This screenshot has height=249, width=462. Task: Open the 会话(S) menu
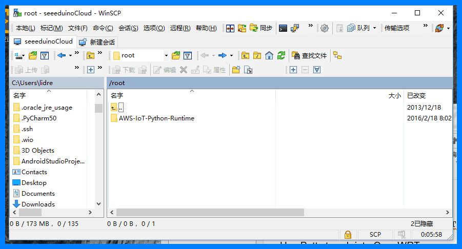(128, 28)
